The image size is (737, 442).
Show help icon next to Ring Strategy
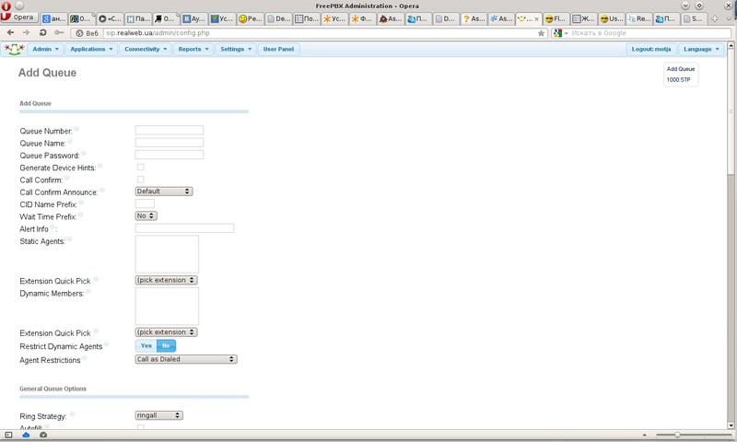coord(73,414)
